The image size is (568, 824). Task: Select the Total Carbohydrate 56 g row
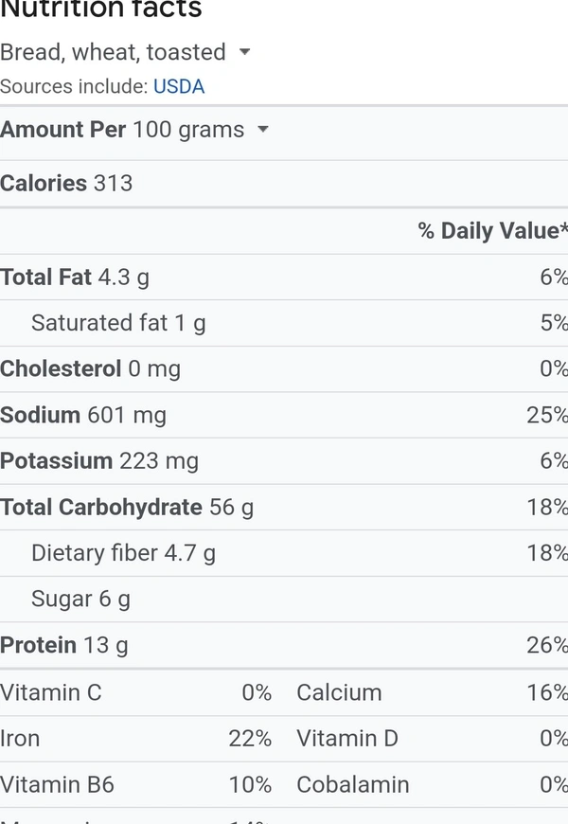click(127, 507)
